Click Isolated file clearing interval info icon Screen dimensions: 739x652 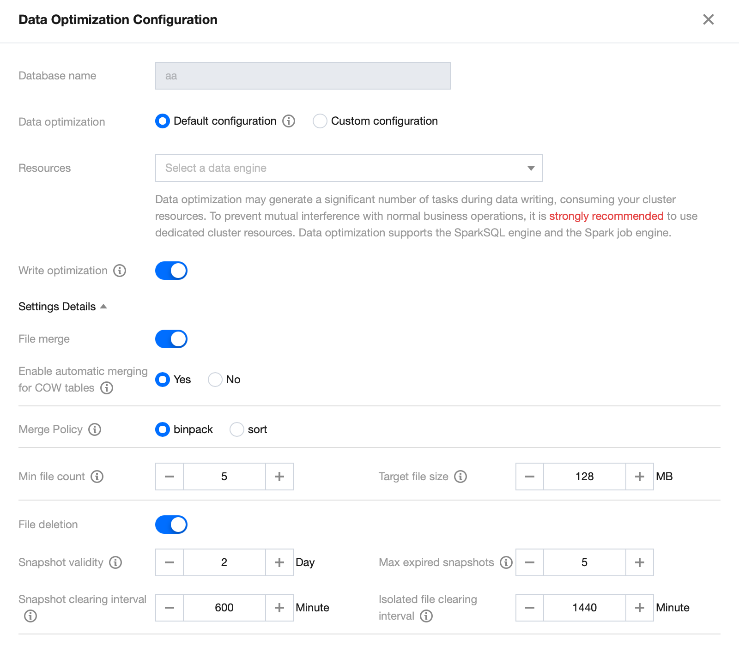[x=426, y=616]
